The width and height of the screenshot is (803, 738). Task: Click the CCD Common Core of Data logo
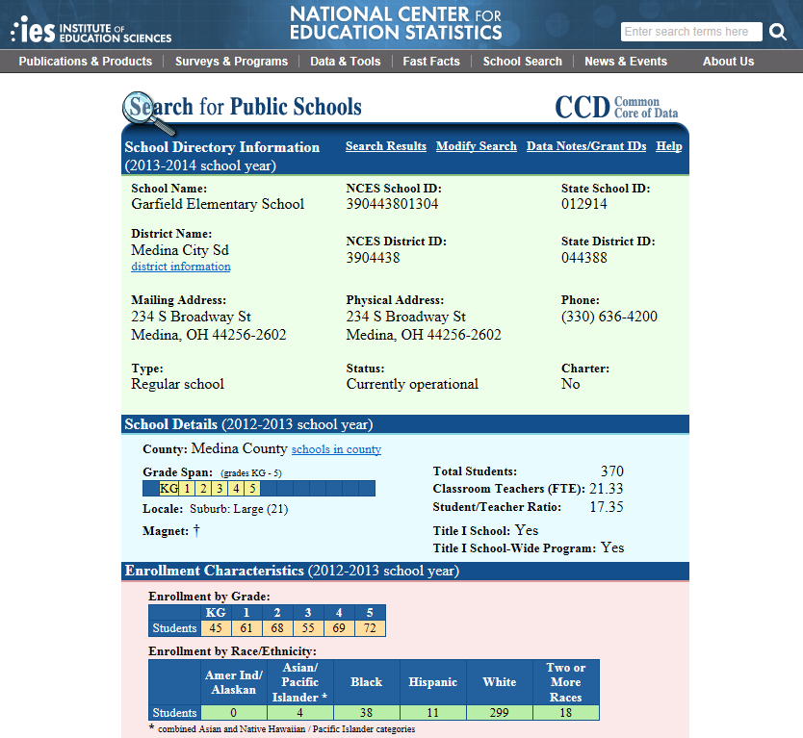(x=616, y=107)
